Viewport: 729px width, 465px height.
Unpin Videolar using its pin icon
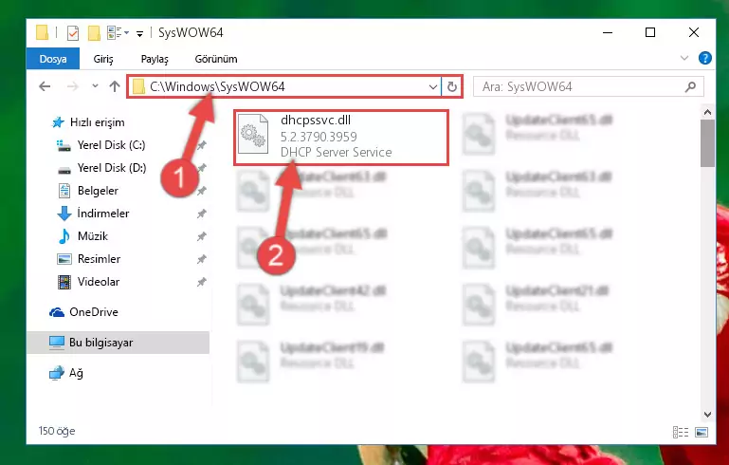(x=201, y=282)
